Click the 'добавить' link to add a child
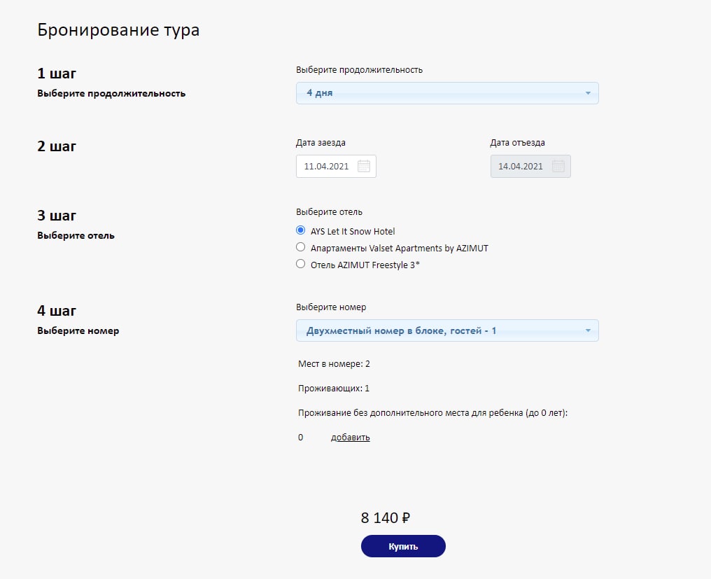711x579 pixels. coord(350,438)
